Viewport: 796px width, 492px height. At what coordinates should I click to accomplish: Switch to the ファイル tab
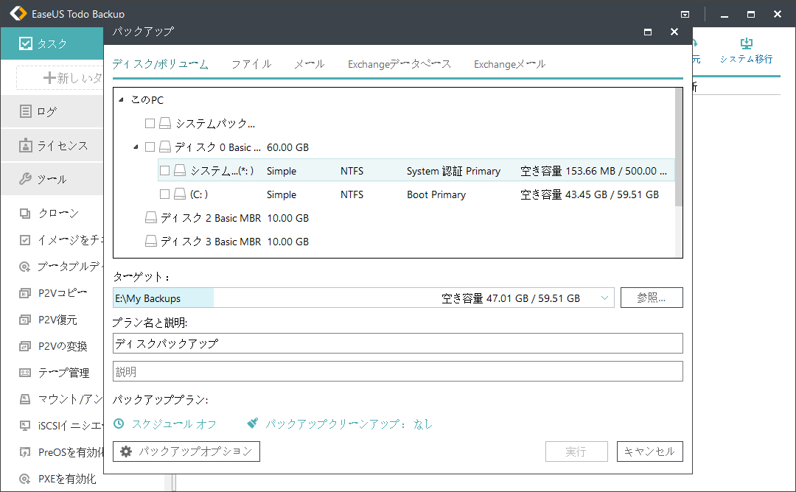coord(251,64)
